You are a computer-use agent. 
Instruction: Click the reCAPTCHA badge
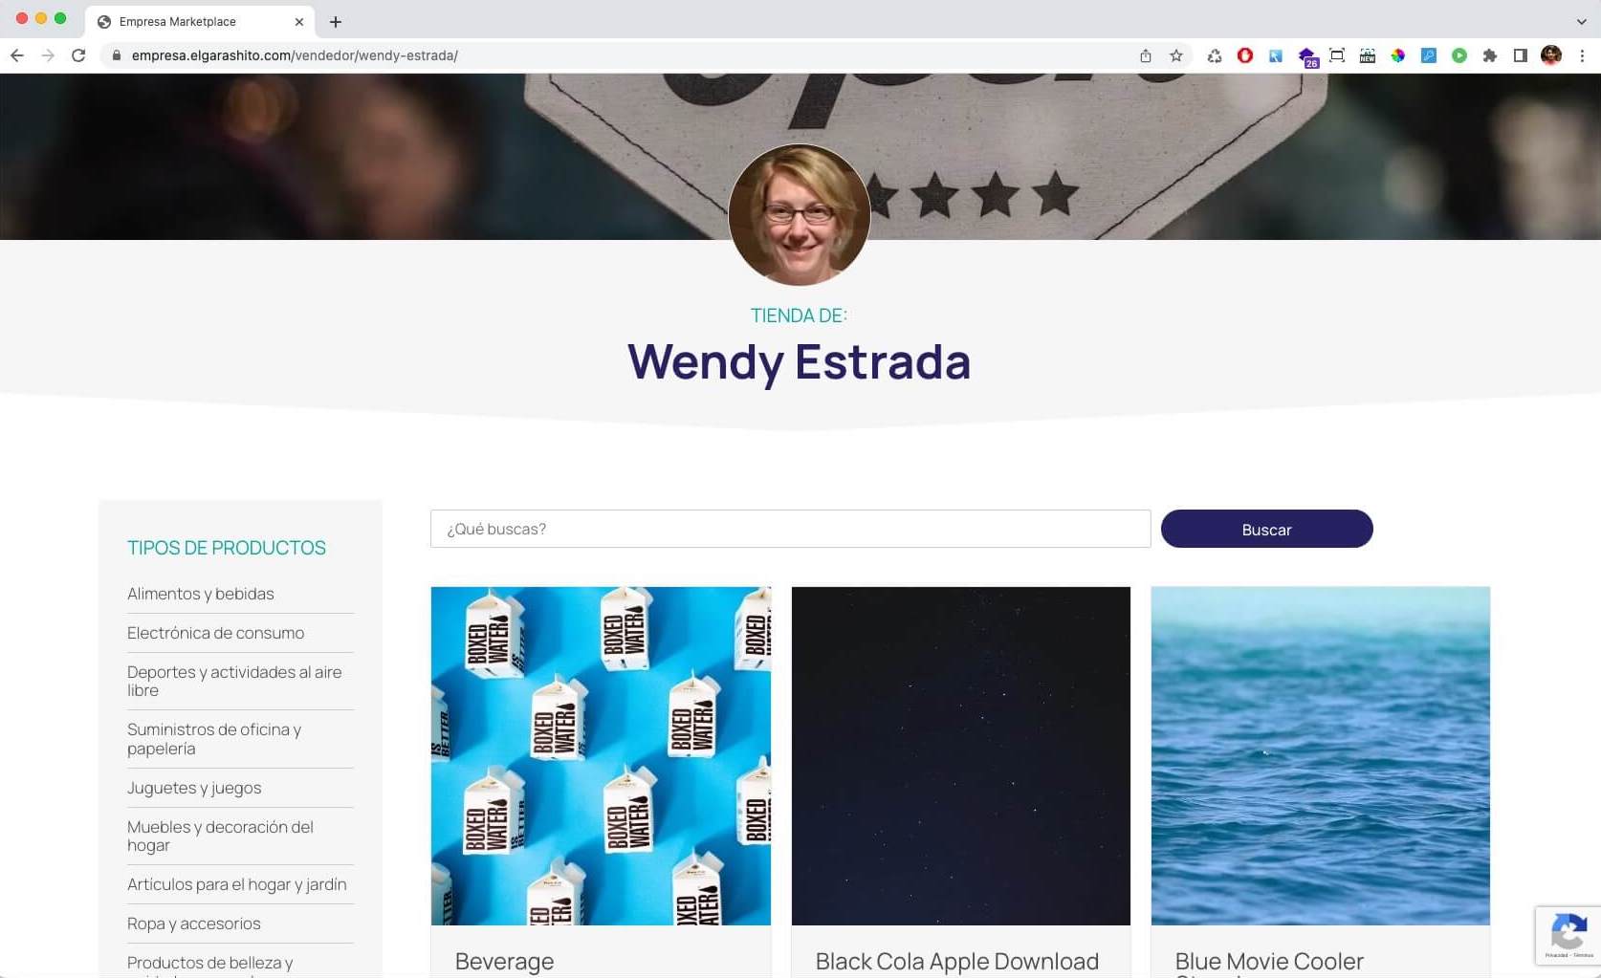[1568, 935]
